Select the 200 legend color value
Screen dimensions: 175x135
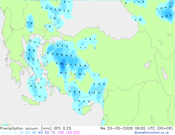click(x=76, y=133)
